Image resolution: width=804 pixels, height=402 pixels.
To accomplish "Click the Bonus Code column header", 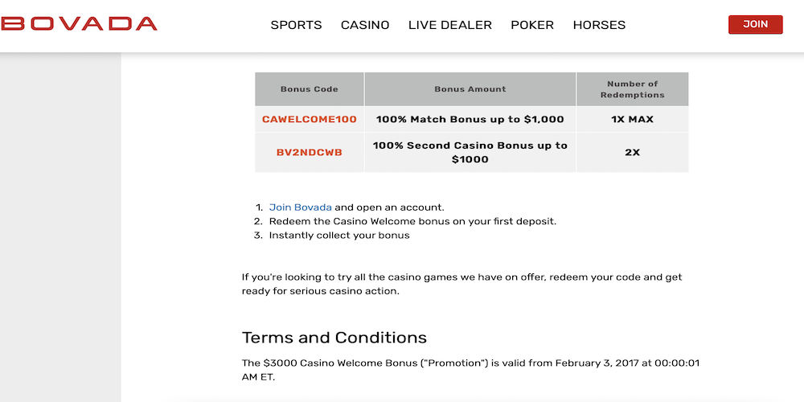I will (310, 89).
